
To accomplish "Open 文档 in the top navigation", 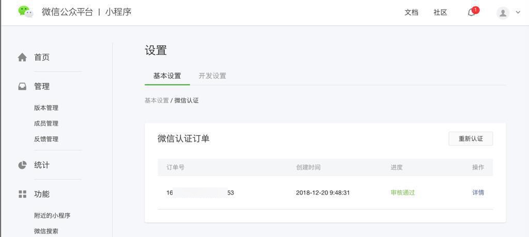I will click(411, 12).
